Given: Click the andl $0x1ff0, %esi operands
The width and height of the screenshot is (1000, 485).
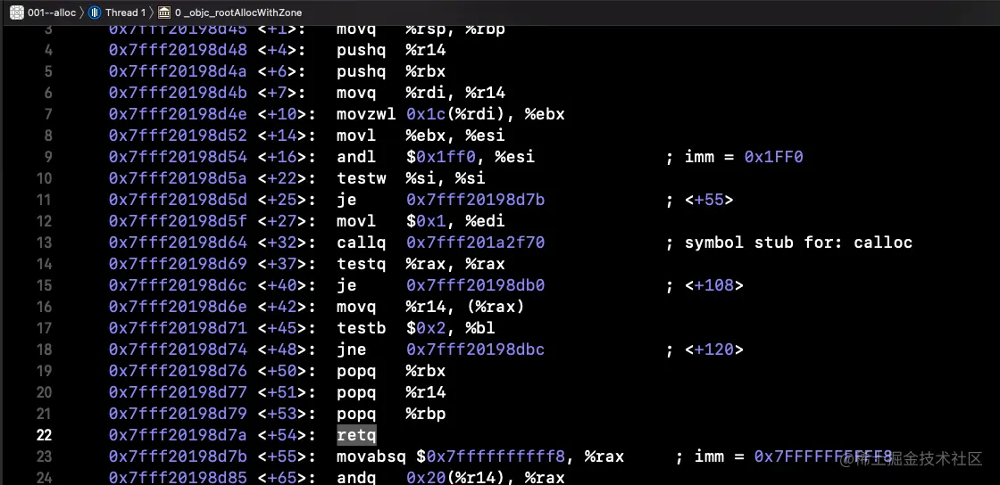Looking at the screenshot, I should (x=470, y=157).
